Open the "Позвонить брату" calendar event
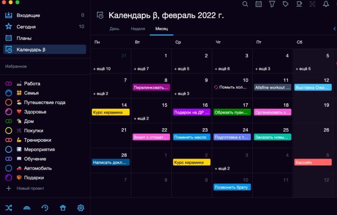The height and width of the screenshot is (215, 337). click(232, 187)
